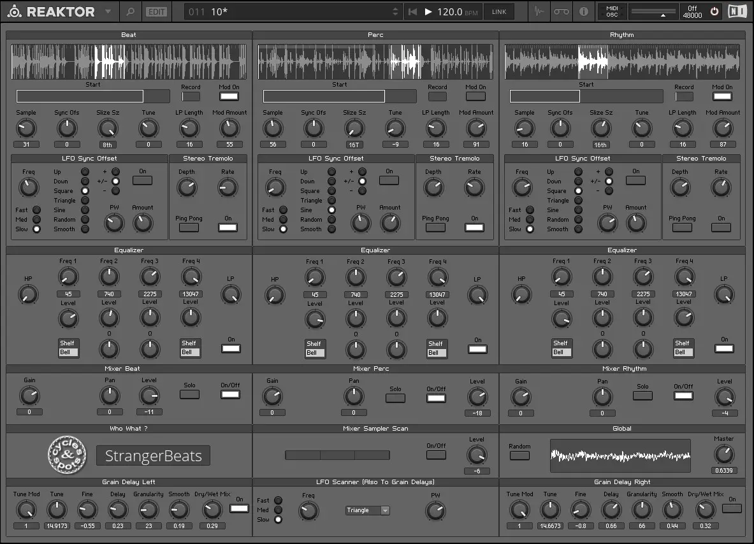Click the Mixer Sampler Scan selector bar
Viewport: 754px width, 544px height.
(x=338, y=455)
